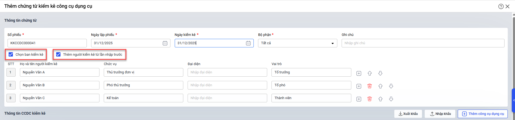515x120 pixels.
Task: Focus the Ghi chú input field
Action: (423, 43)
